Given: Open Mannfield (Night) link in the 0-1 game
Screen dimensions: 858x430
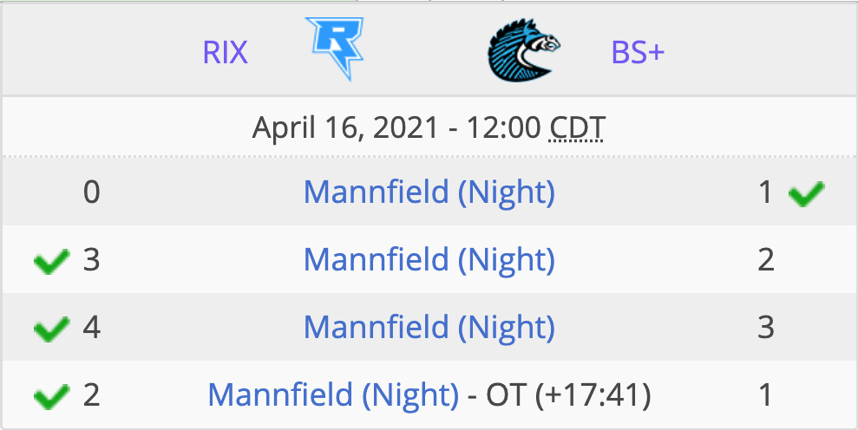Looking at the screenshot, I should (x=429, y=192).
